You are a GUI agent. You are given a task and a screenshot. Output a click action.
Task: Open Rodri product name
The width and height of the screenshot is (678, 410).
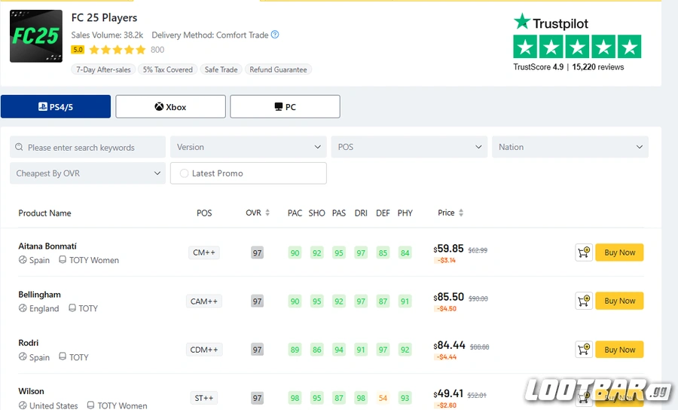tap(28, 343)
